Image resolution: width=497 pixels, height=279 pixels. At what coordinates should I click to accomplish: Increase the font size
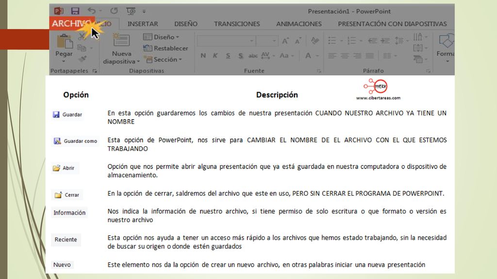(285, 41)
